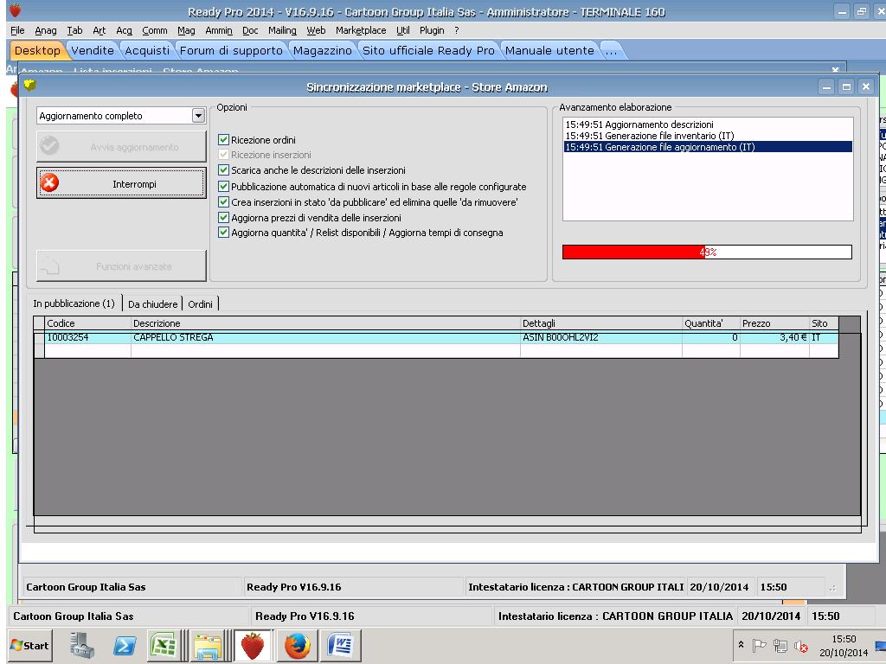886x664 pixels.
Task: Open File Explorer from the taskbar
Action: 208,645
